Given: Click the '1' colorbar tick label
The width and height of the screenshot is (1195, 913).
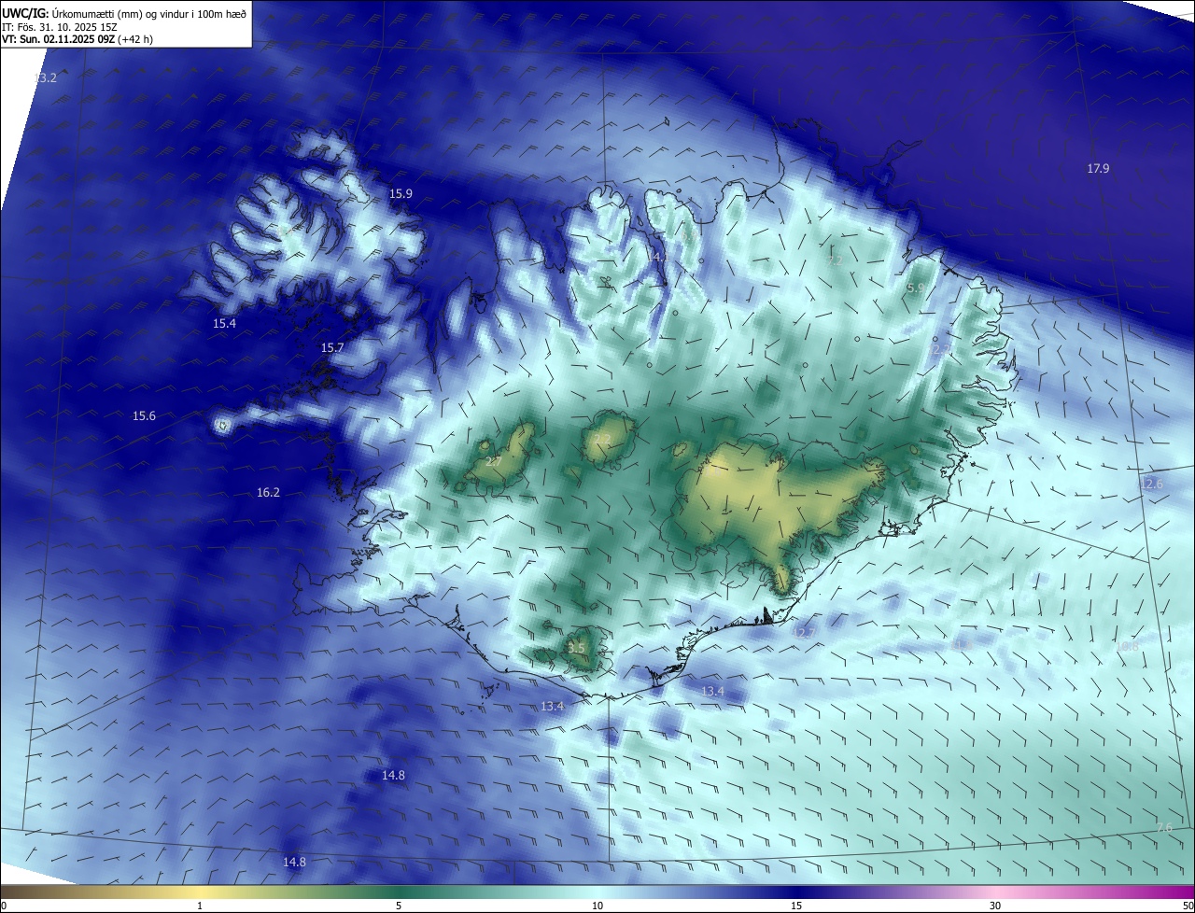Looking at the screenshot, I should [x=200, y=906].
